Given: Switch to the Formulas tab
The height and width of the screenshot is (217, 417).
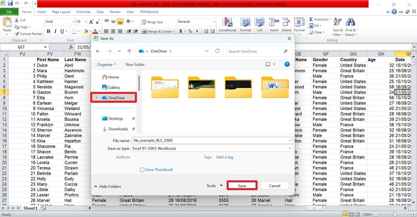Looking at the screenshot, I should (x=83, y=12).
